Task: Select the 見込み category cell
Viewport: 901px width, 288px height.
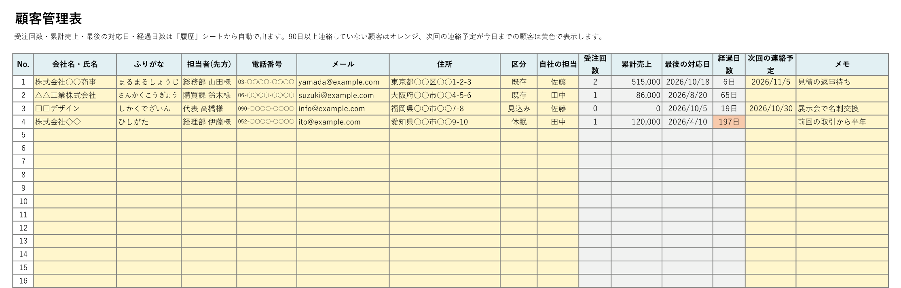Action: (519, 109)
